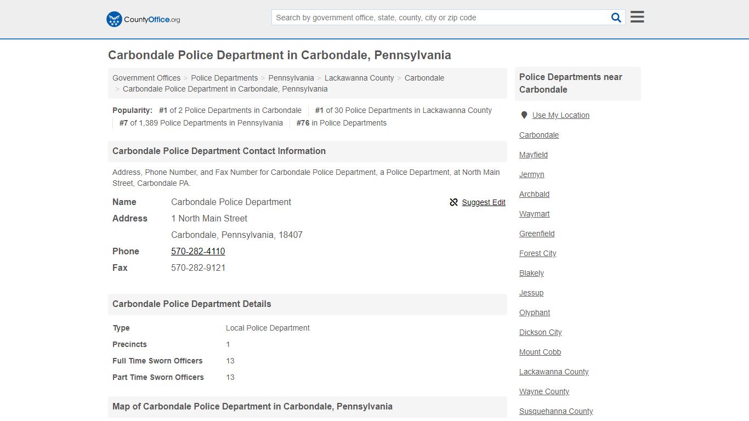The height and width of the screenshot is (421, 749).
Task: Open the Archbald sidebar link
Action: point(534,194)
